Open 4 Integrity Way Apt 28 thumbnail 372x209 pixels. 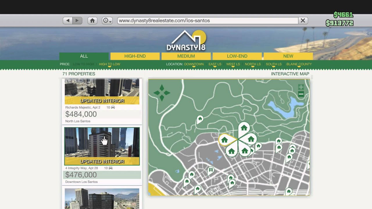(102, 146)
